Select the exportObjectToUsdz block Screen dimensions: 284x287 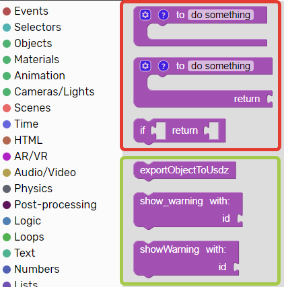point(184,171)
